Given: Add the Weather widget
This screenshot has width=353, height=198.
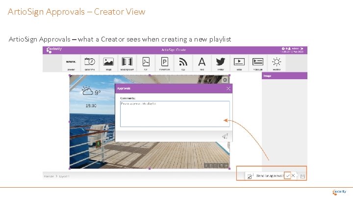Looking at the screenshot, I should (x=277, y=63).
